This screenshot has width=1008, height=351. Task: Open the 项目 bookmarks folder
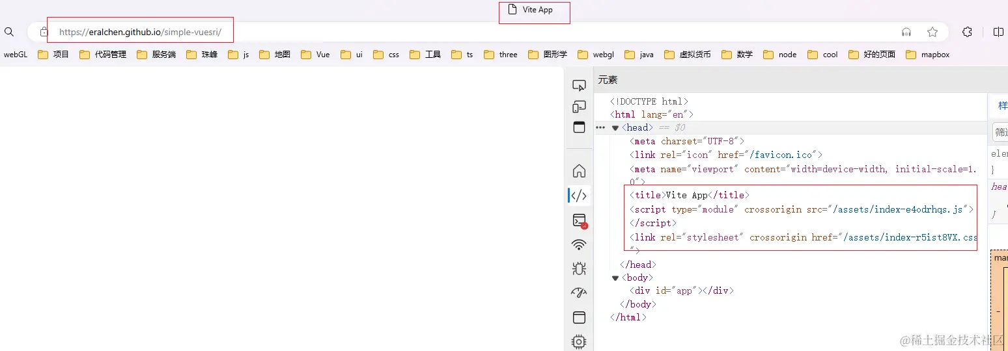click(x=53, y=55)
